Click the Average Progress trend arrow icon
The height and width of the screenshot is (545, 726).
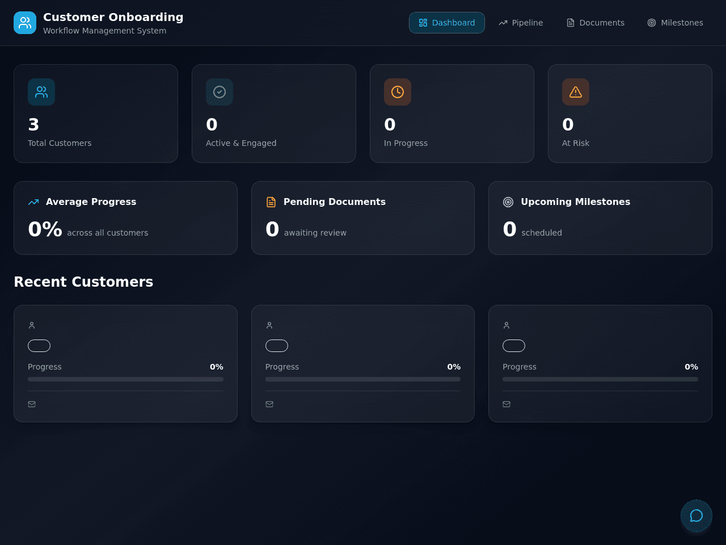pos(33,202)
